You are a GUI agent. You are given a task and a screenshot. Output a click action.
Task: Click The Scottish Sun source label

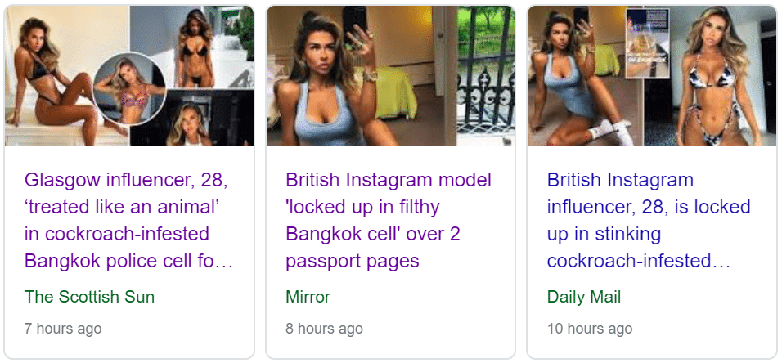[89, 297]
